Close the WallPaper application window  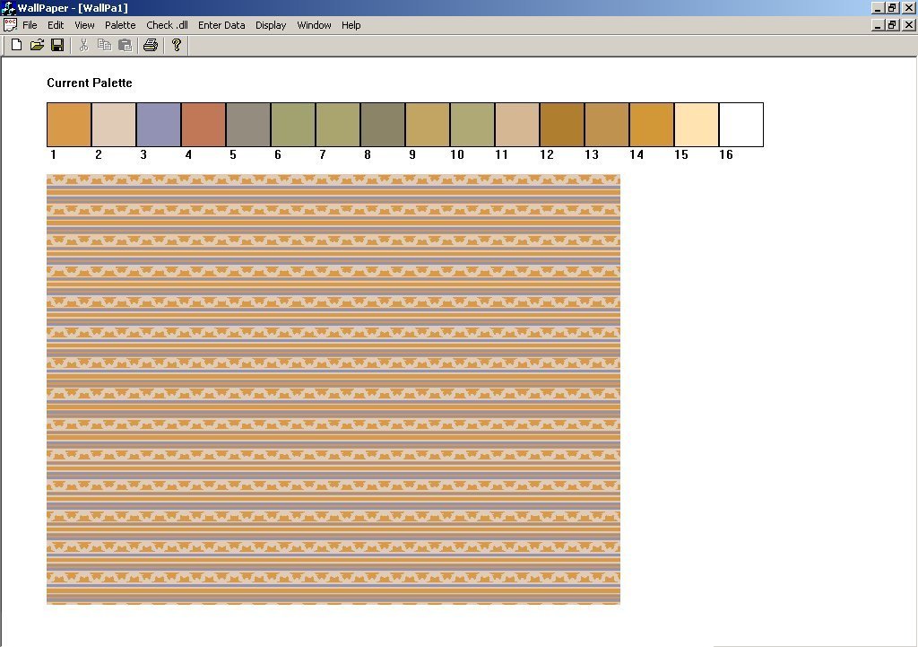point(909,7)
